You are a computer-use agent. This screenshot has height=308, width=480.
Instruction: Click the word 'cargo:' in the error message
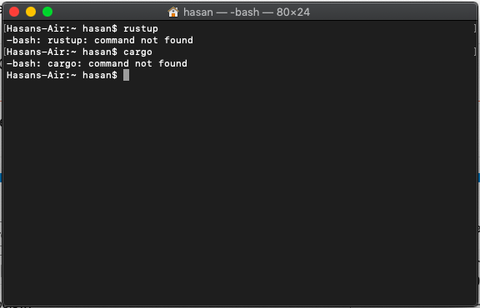click(65, 63)
